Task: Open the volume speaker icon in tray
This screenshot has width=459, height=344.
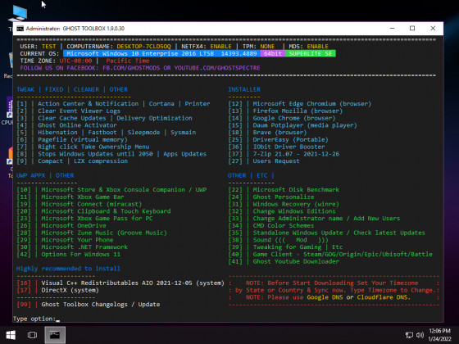Action: click(x=420, y=335)
